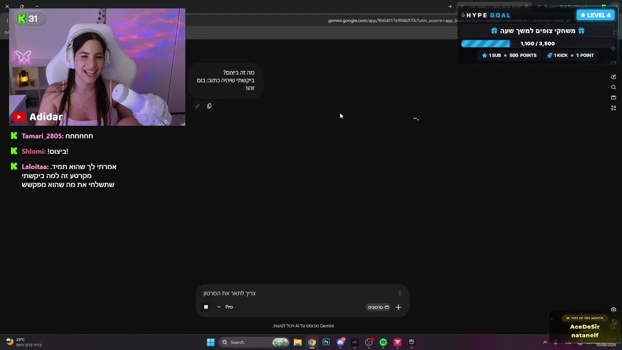Image resolution: width=622 pixels, height=350 pixels.
Task: Focus the Gemini prompt input field
Action: pos(301,293)
